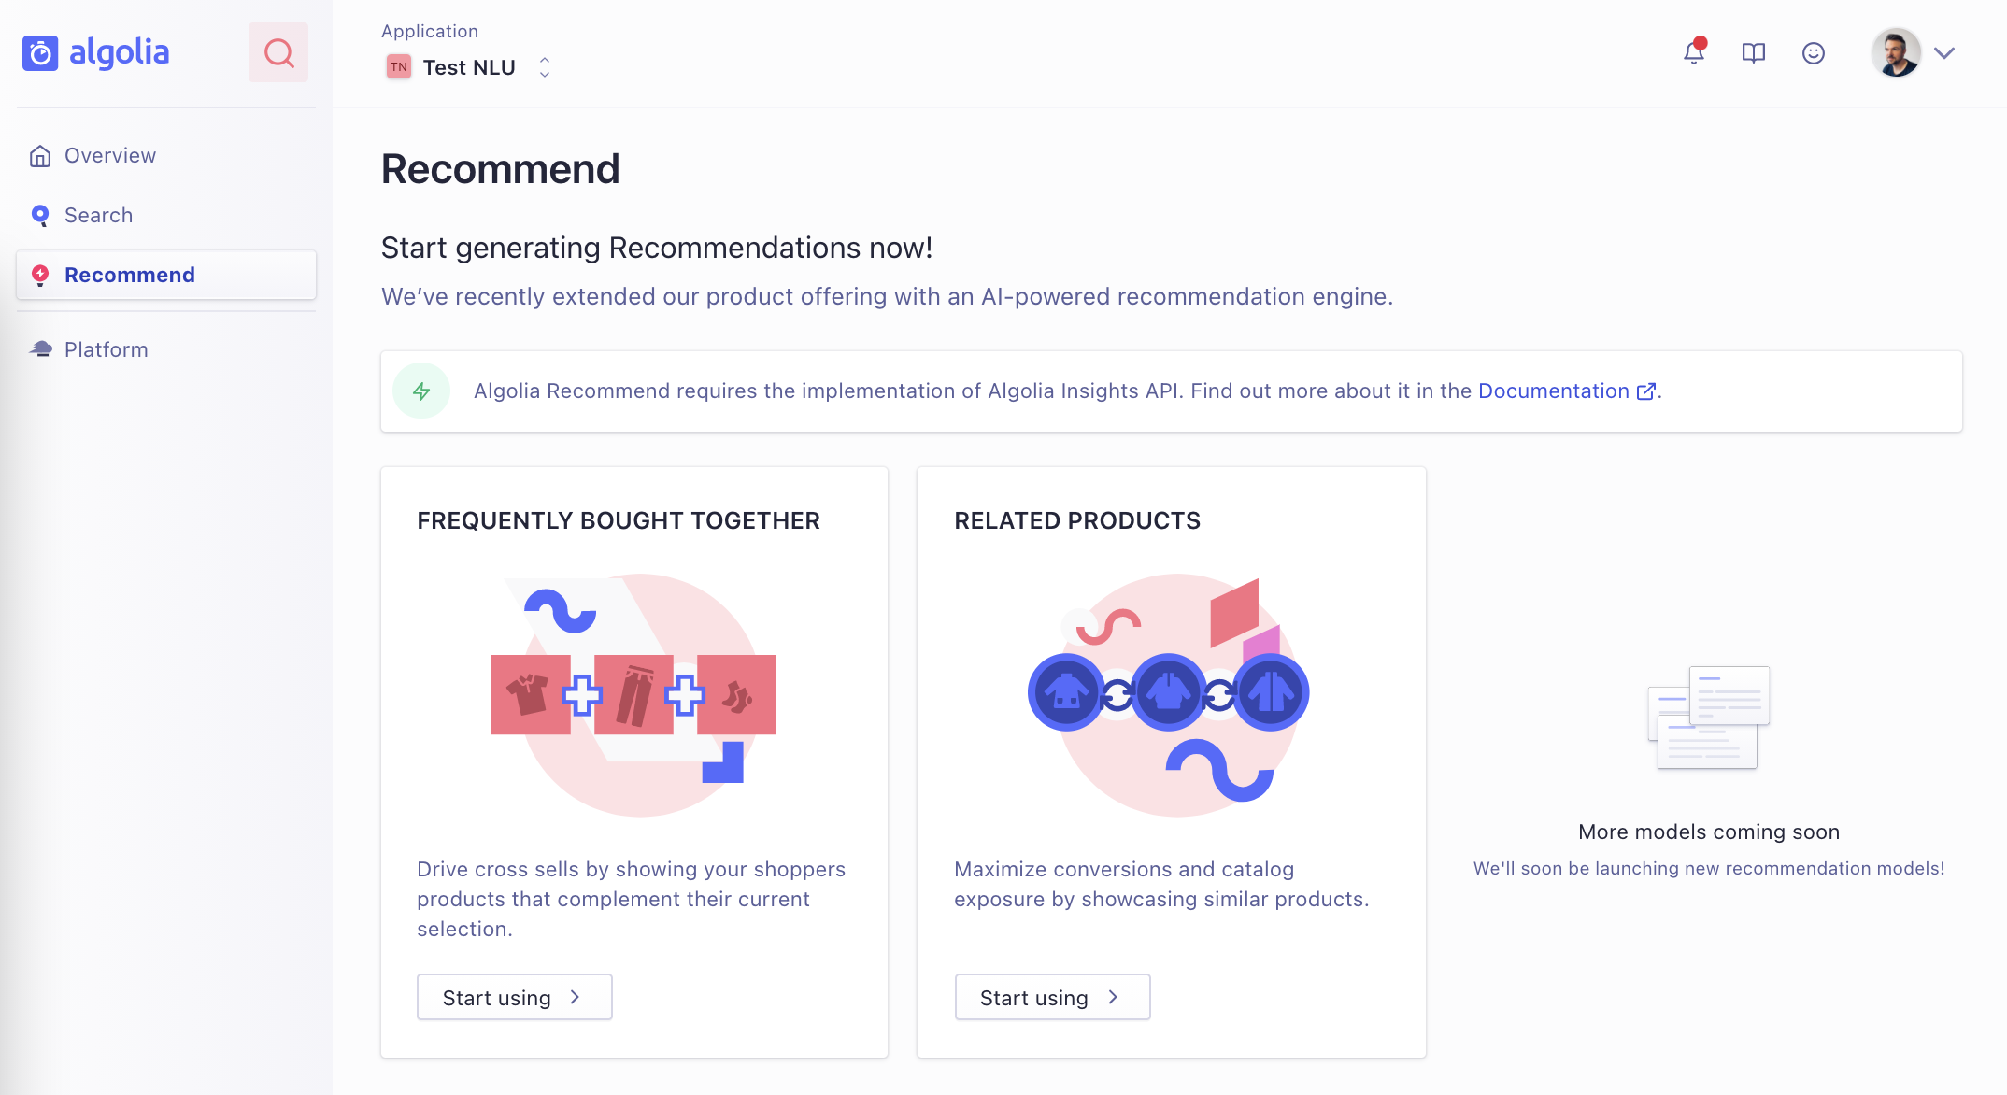This screenshot has width=2007, height=1095.
Task: Click the green lightning bolt Insights icon
Action: (421, 391)
